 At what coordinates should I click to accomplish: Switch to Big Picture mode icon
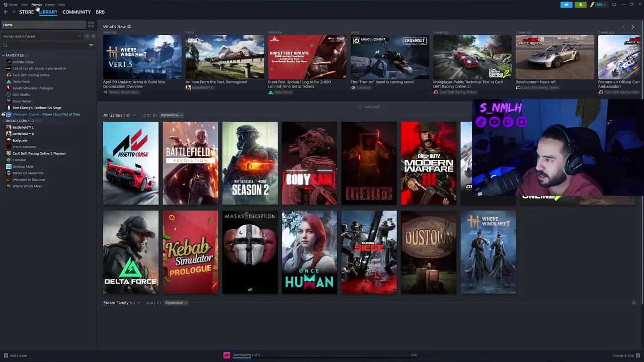614,5
